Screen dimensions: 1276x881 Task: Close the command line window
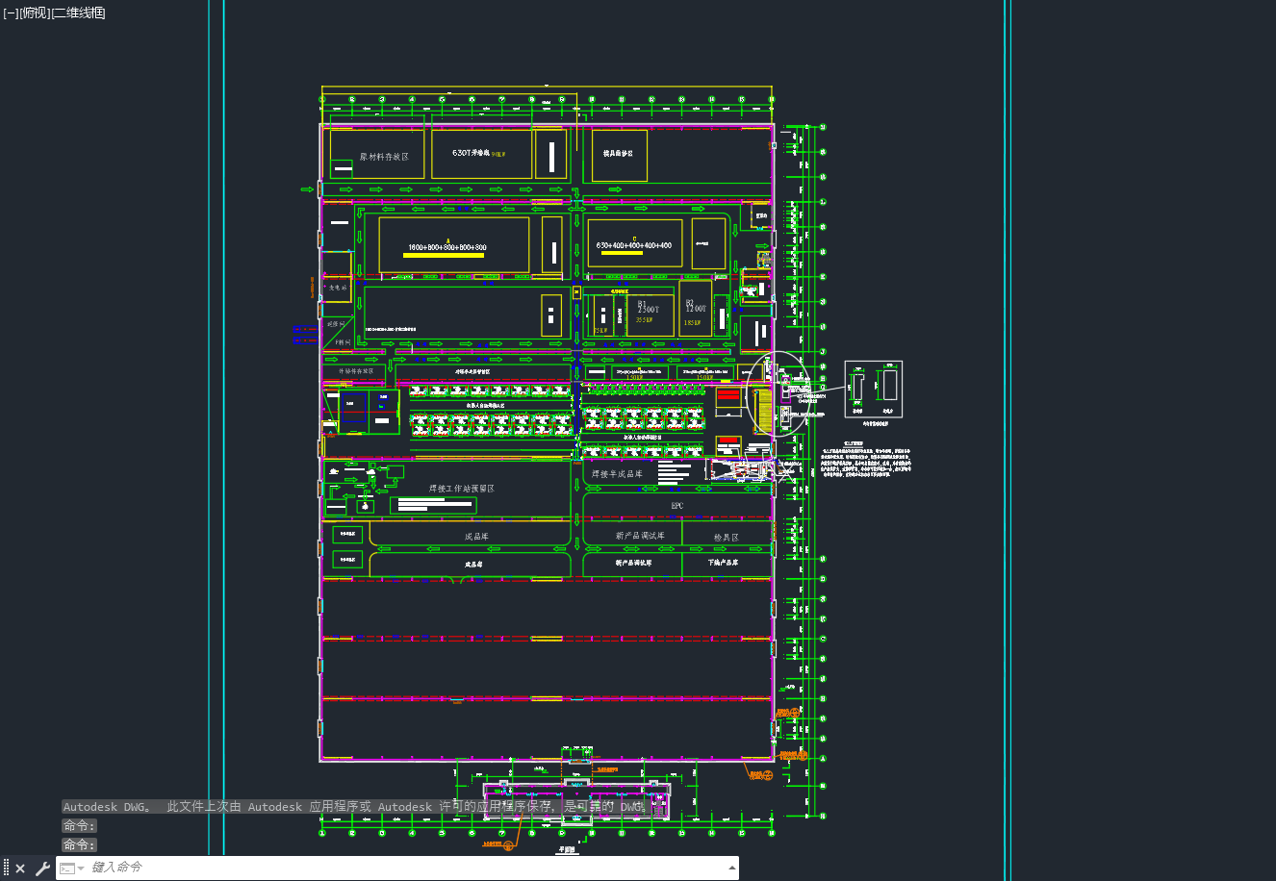click(20, 868)
